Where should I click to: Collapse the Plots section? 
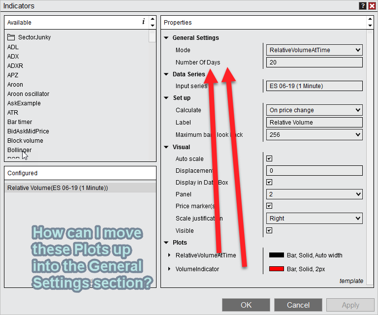tap(166, 243)
